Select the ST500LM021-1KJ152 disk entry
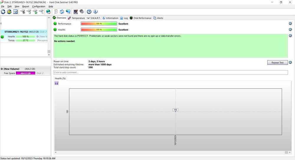The height and width of the screenshot is (160, 295). click(x=24, y=36)
